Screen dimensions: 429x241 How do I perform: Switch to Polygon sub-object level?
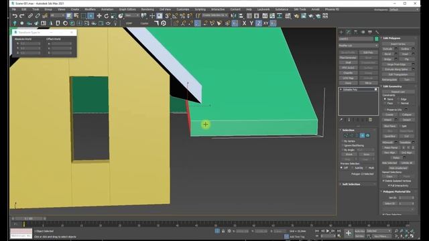tap(362, 135)
